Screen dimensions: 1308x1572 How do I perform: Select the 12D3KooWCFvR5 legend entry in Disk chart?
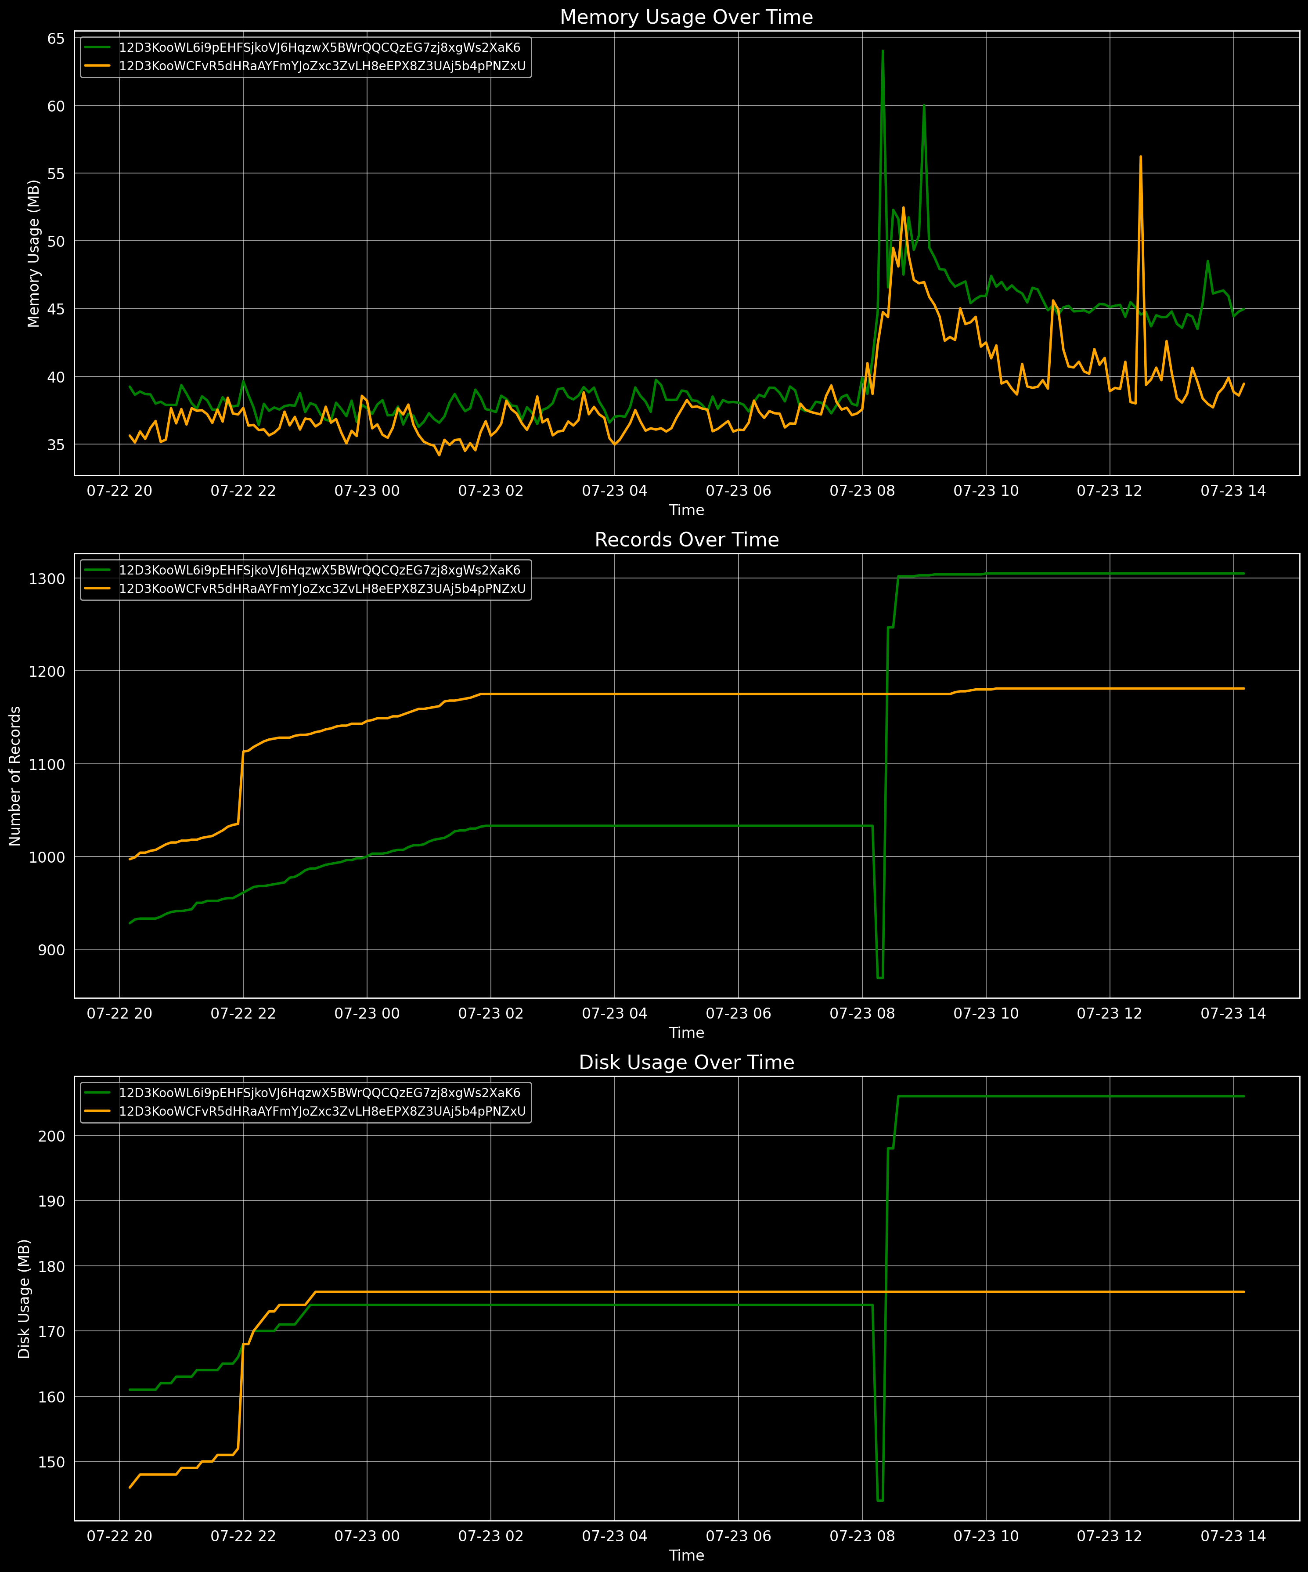tap(323, 1111)
